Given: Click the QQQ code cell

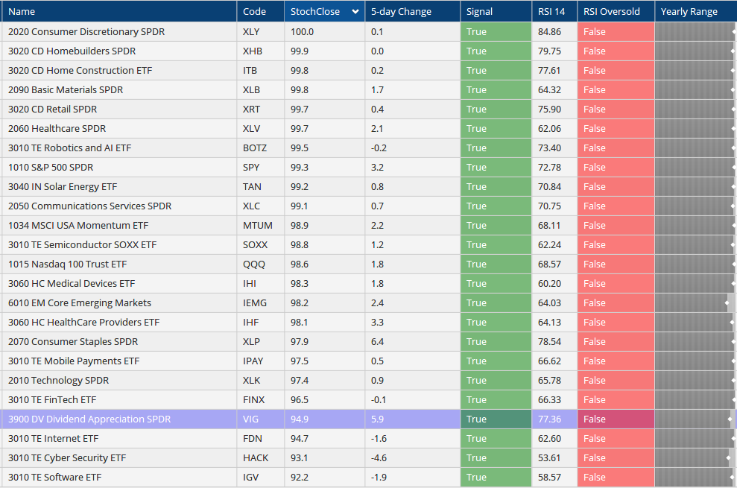Looking at the screenshot, I should (261, 264).
